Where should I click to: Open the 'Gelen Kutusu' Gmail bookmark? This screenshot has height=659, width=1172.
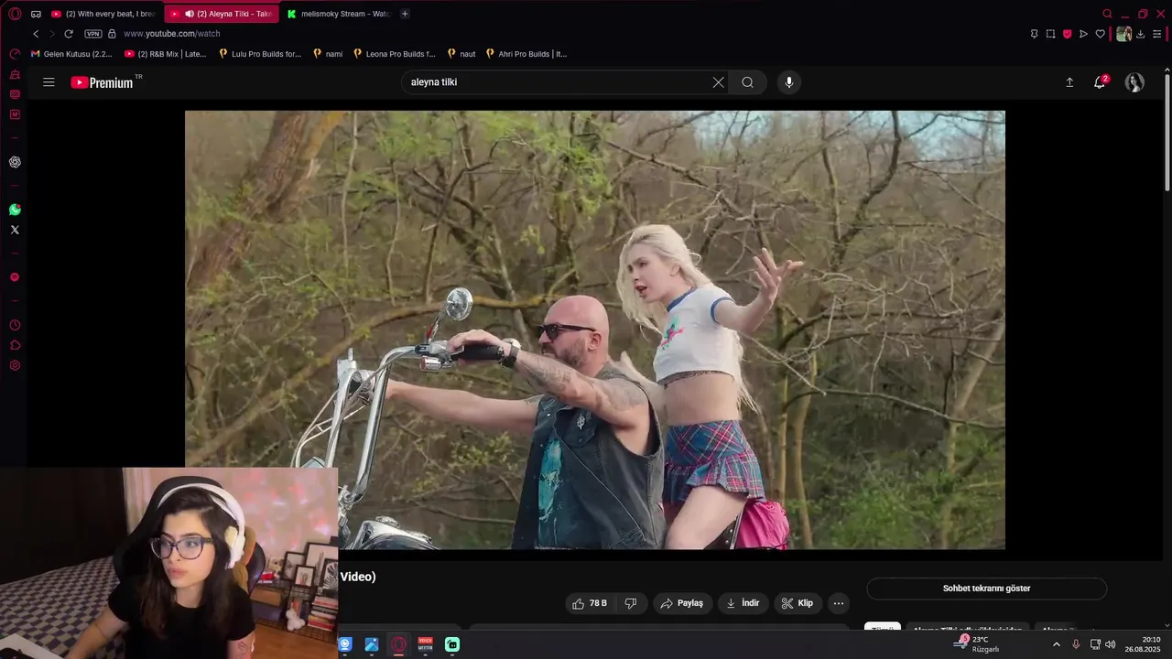[x=71, y=54]
